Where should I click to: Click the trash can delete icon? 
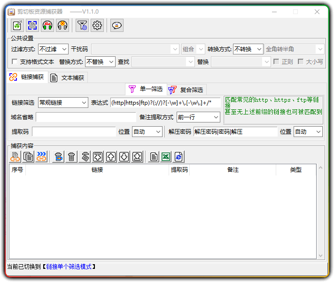[71, 157]
